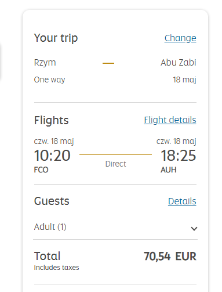222x292 pixels.
Task: Click the Includes taxes note
Action: click(56, 268)
